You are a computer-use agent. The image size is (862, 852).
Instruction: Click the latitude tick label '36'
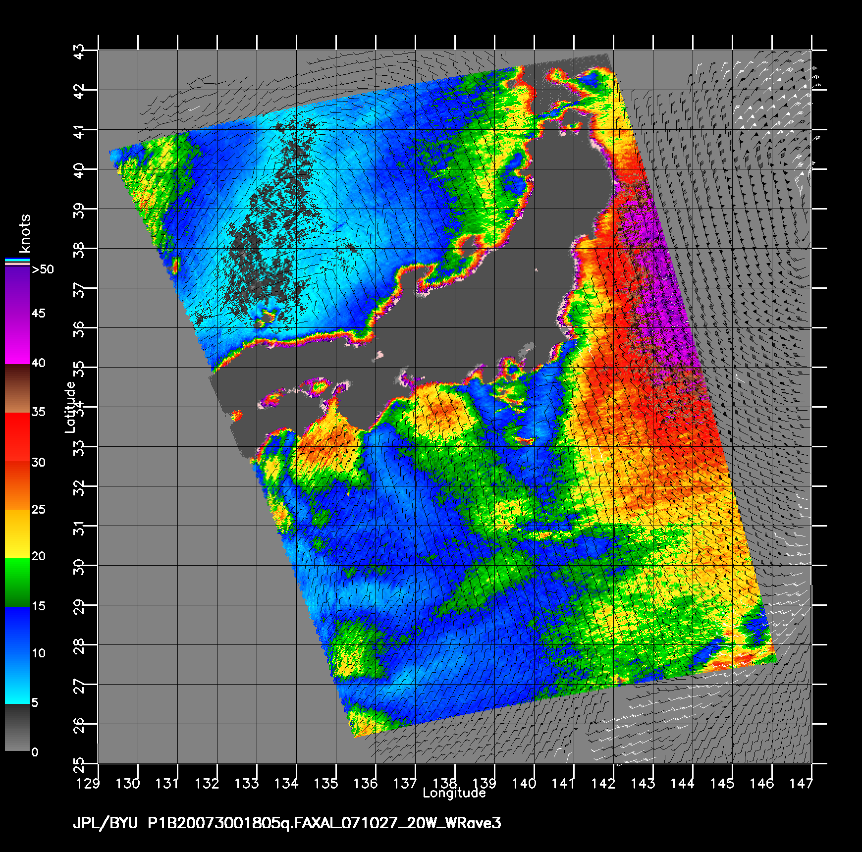pos(79,329)
